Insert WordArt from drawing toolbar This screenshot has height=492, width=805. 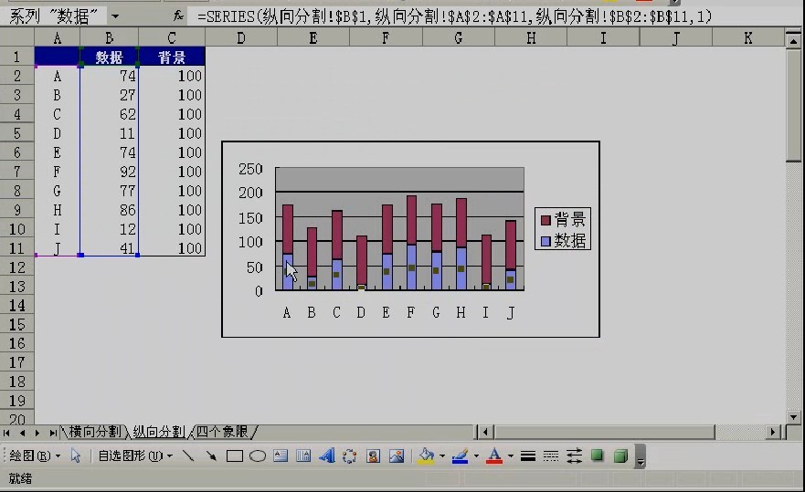pos(326,455)
